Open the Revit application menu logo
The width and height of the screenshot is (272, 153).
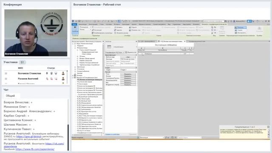[x=73, y=21]
